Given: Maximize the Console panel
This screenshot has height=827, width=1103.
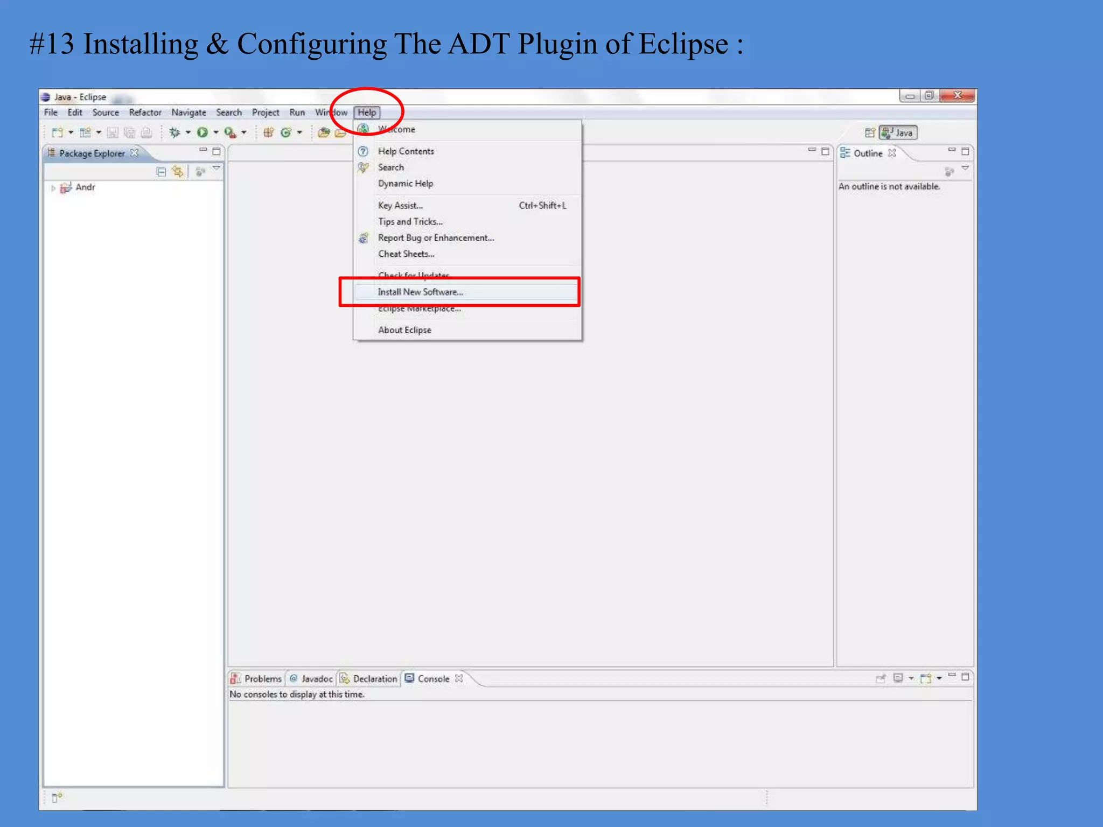Looking at the screenshot, I should (x=965, y=677).
